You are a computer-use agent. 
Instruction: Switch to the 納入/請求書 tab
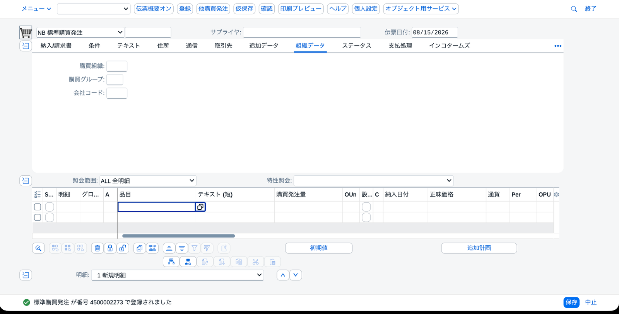(x=56, y=46)
